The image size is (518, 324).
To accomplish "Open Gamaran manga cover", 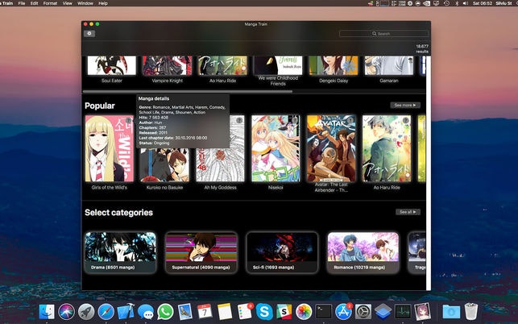I will click(x=389, y=65).
